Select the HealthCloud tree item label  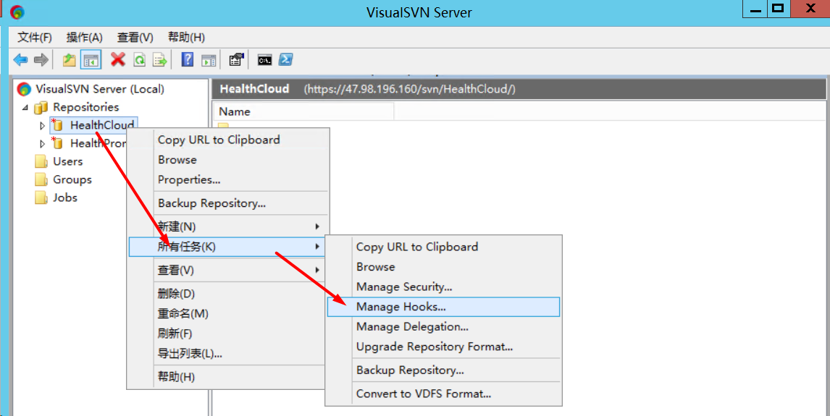101,125
